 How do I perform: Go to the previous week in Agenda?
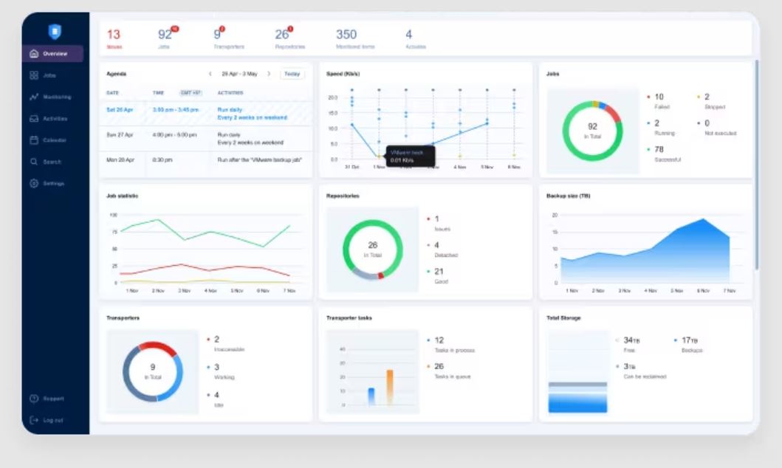pyautogui.click(x=210, y=74)
